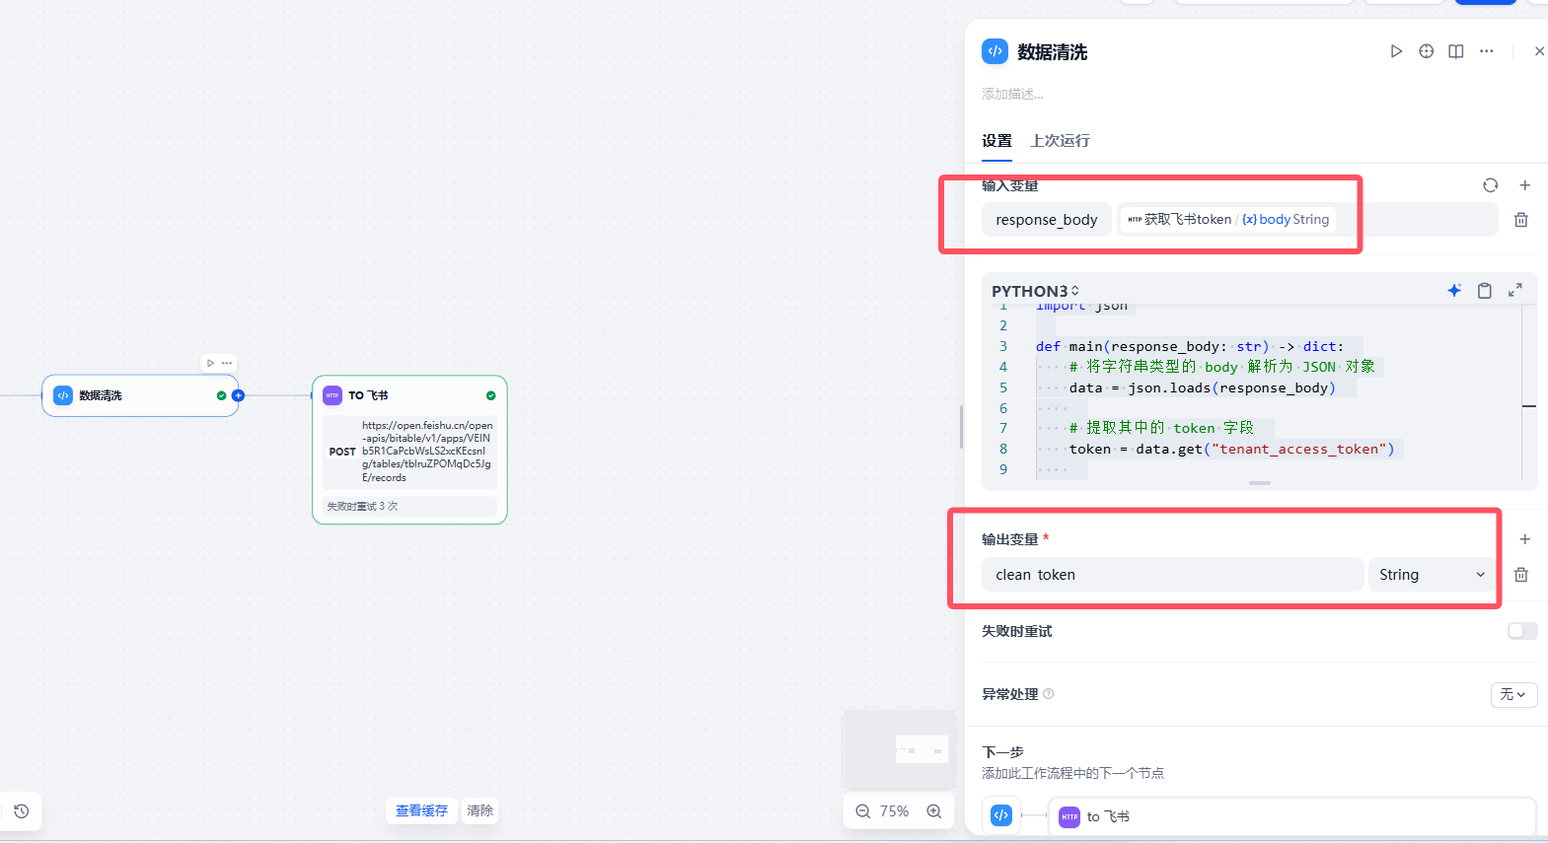Click the minimap thumbnail on the canvas
The width and height of the screenshot is (1548, 843).
pyautogui.click(x=899, y=749)
